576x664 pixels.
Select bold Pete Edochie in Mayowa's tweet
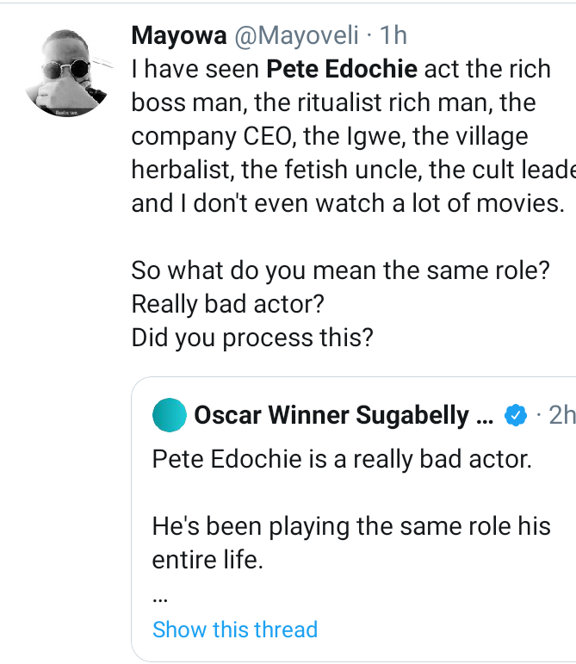pos(343,70)
